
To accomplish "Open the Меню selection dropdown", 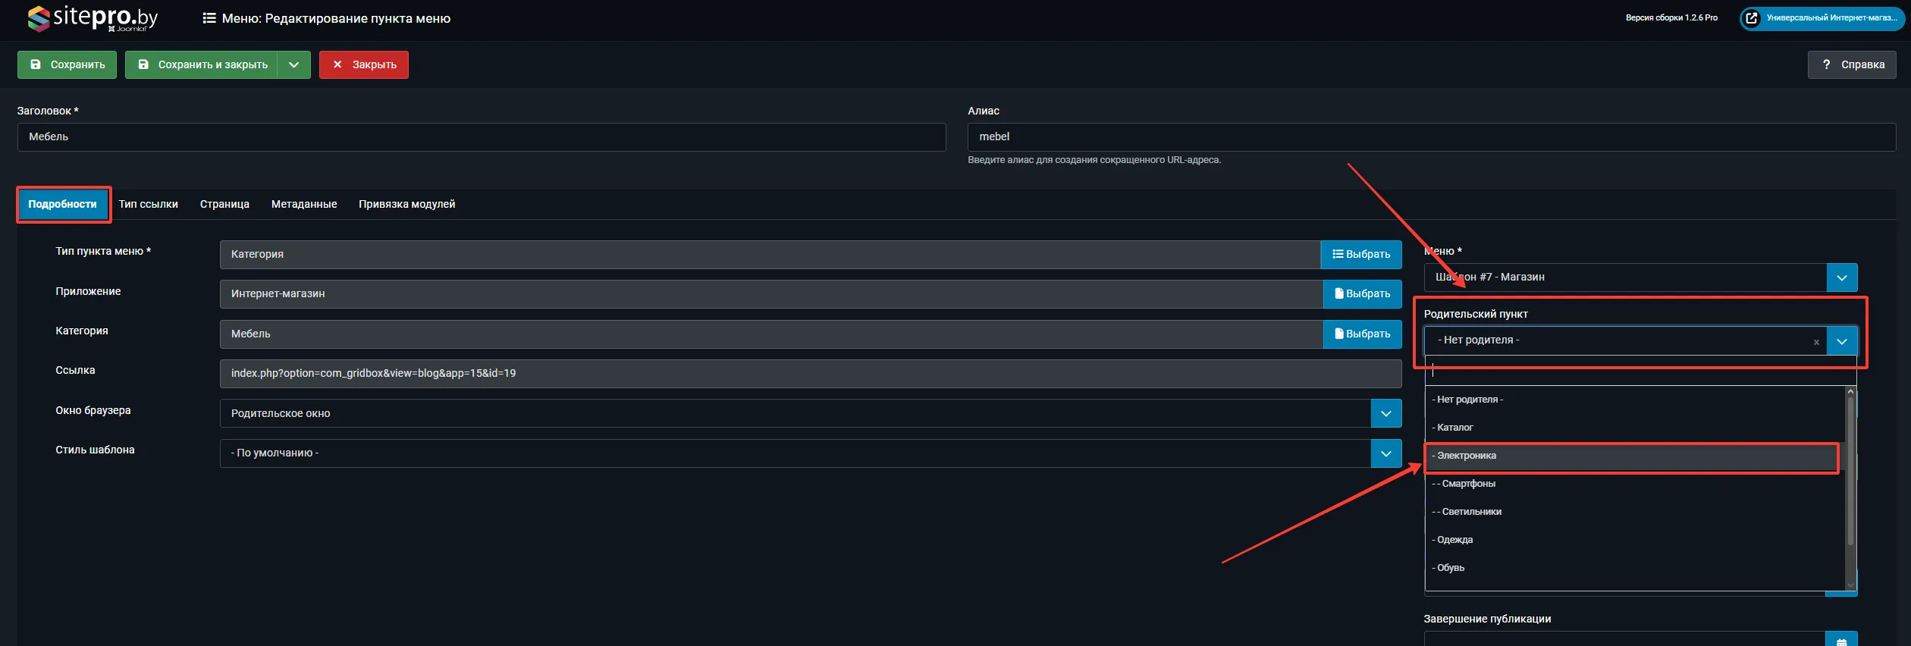I will [x=1841, y=278].
